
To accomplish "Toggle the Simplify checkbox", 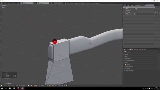I will [125, 68].
